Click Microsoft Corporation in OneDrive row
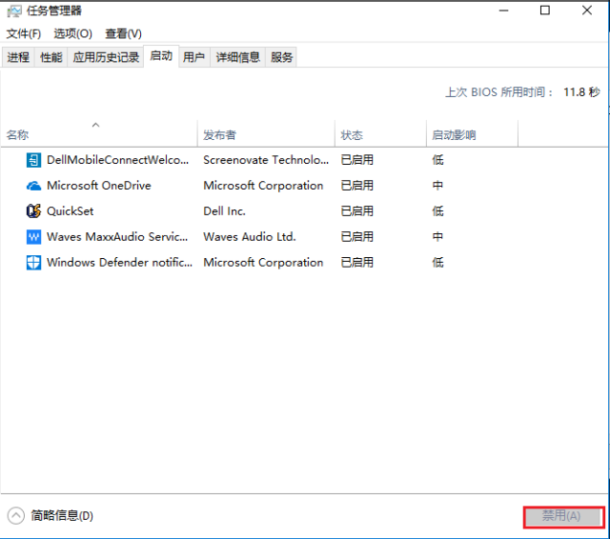Viewport: 610px width, 539px height. (x=263, y=186)
